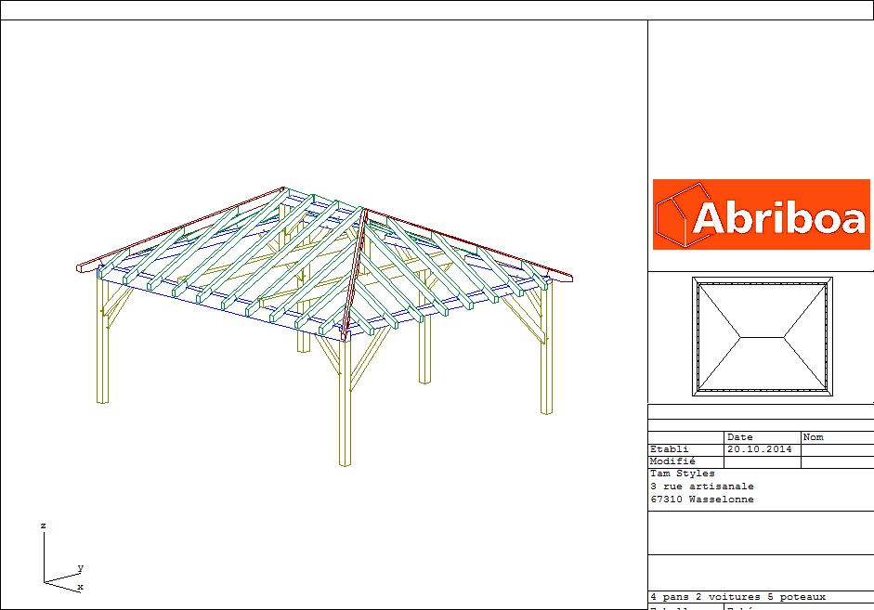Select the x axis label on the compass
The image size is (874, 610).
[82, 586]
